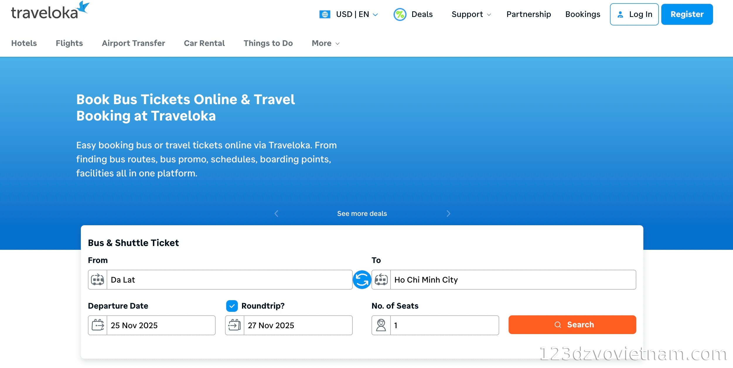
Task: Change return date 27 Nov 2025
Action: pyautogui.click(x=289, y=325)
